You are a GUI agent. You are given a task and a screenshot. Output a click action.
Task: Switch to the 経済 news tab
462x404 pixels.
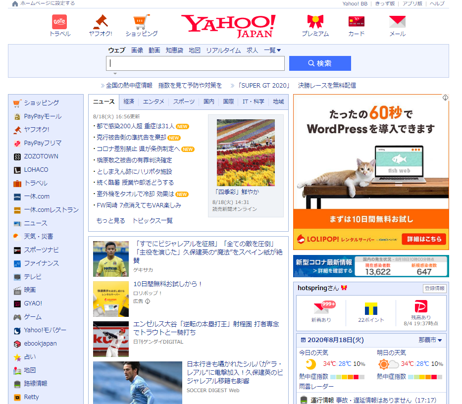129,101
